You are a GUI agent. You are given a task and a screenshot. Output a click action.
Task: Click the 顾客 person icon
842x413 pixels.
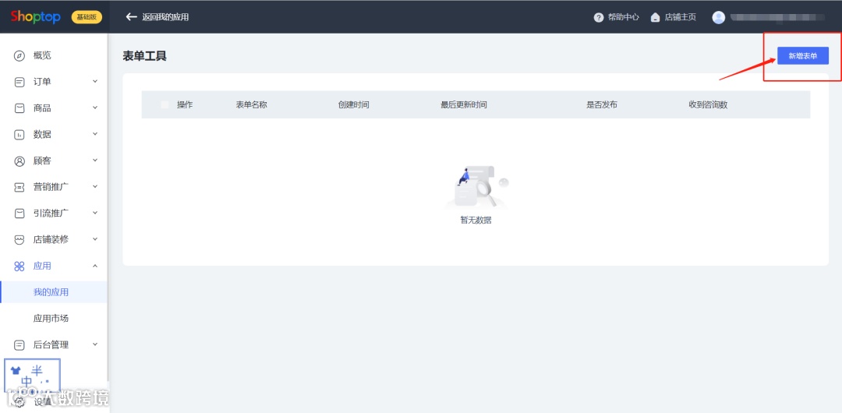point(19,161)
